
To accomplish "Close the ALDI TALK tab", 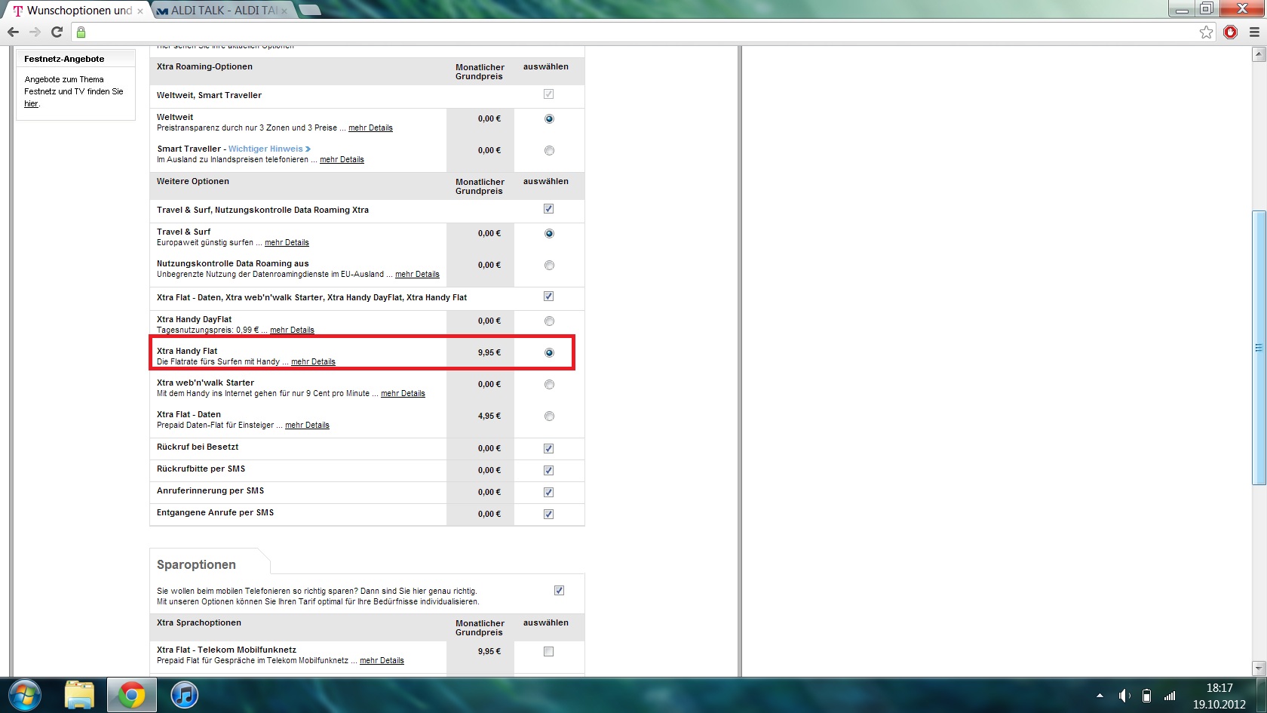I will coord(284,11).
